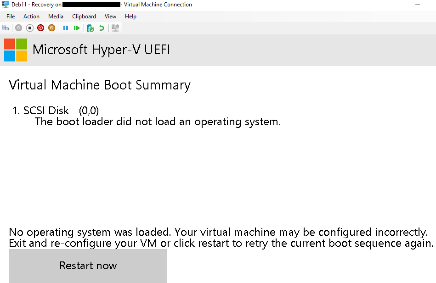436x283 pixels.
Task: Open the Action menu
Action: coord(31,17)
